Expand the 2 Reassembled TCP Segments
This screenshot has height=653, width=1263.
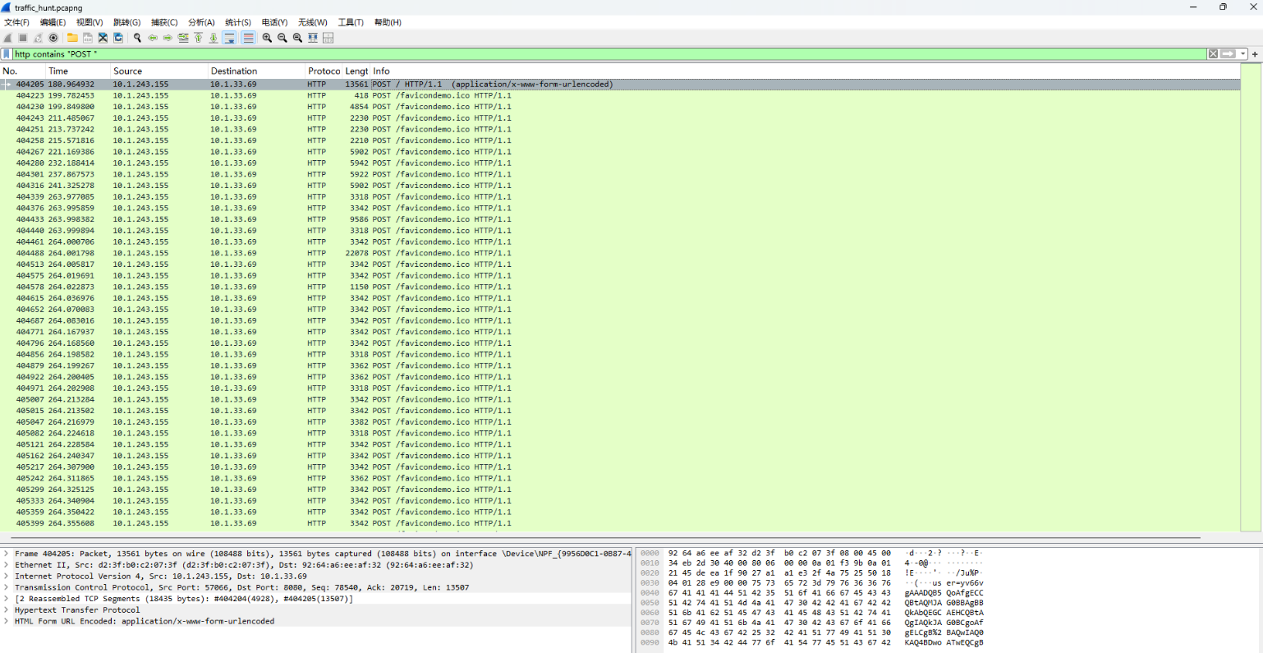[x=6, y=599]
